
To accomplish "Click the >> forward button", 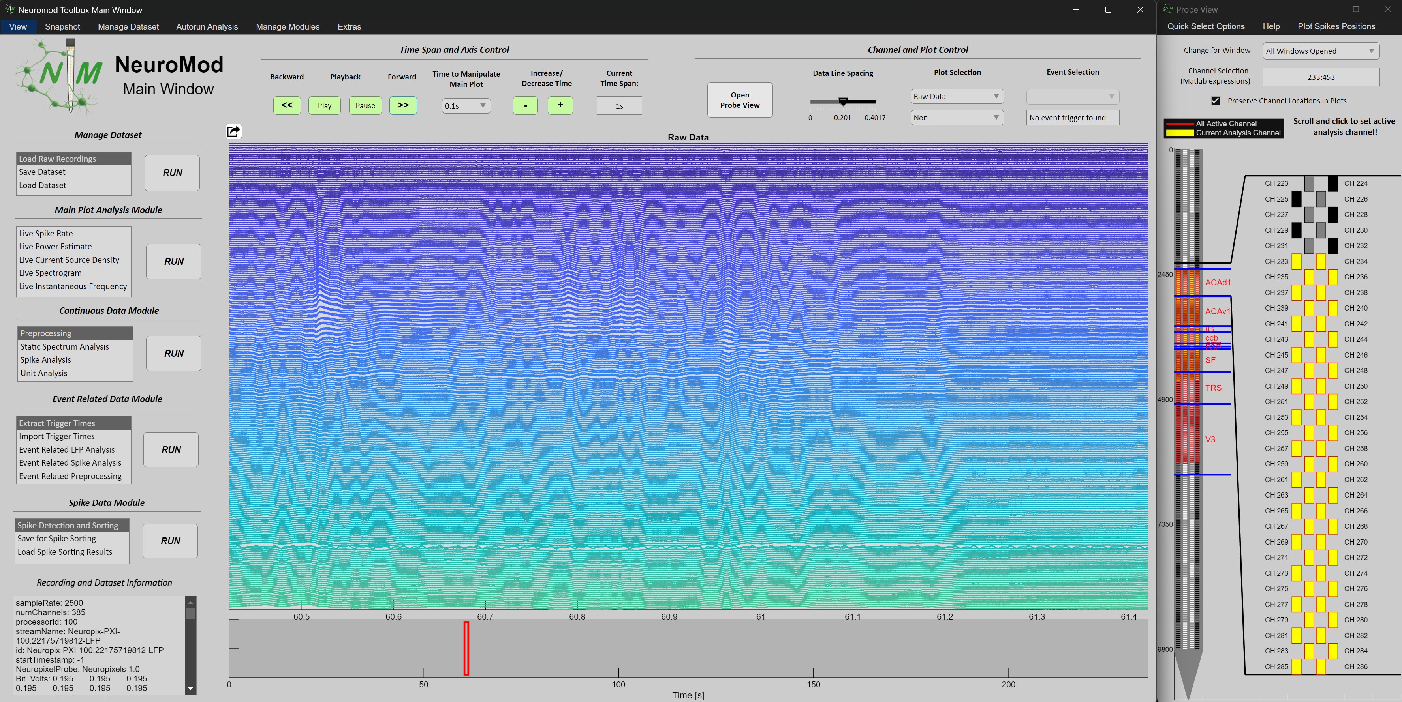I will (403, 105).
